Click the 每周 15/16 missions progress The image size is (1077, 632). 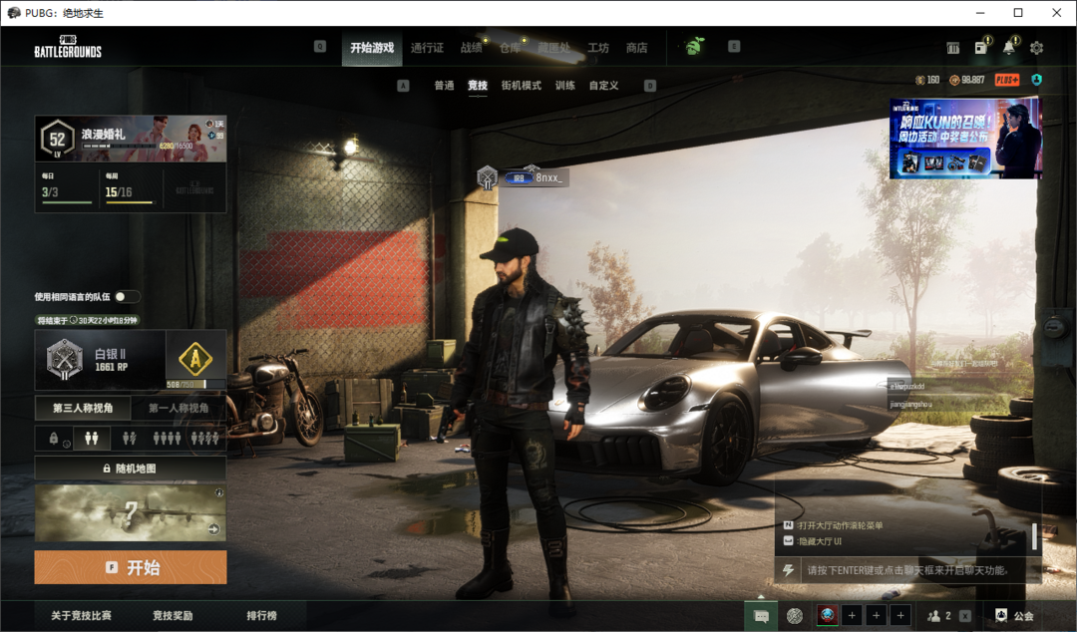[x=131, y=187]
